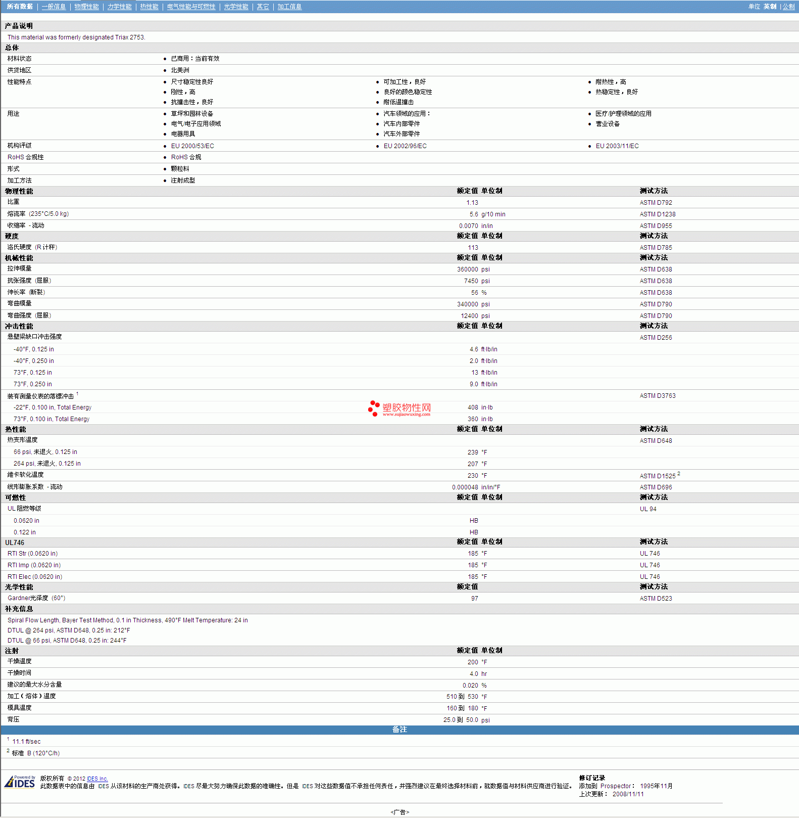Open the 热性能 tab
The height and width of the screenshot is (818, 799).
(149, 7)
